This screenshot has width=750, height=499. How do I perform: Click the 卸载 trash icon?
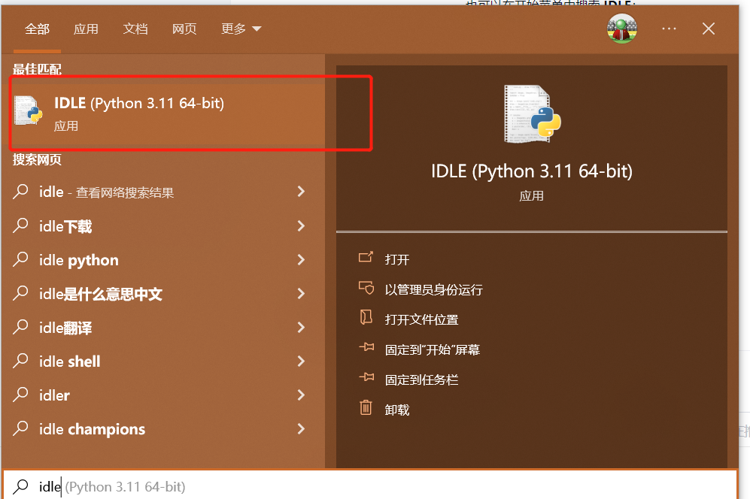[x=366, y=409]
